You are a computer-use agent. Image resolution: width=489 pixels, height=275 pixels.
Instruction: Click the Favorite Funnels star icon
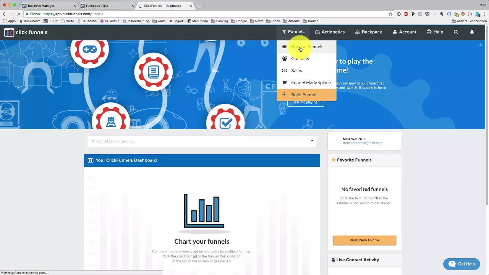[334, 160]
